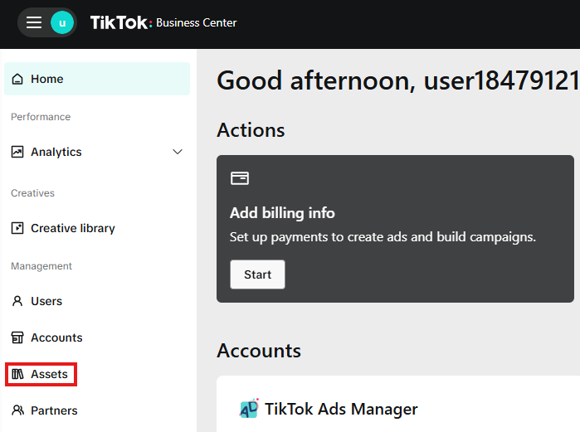Open the Assets menu label
The image size is (580, 432).
tap(50, 374)
